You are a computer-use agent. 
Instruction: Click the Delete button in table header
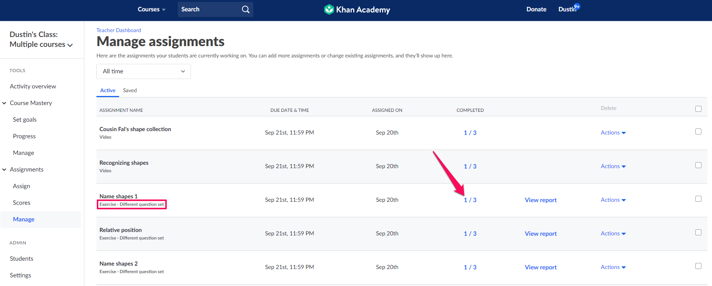(608, 108)
